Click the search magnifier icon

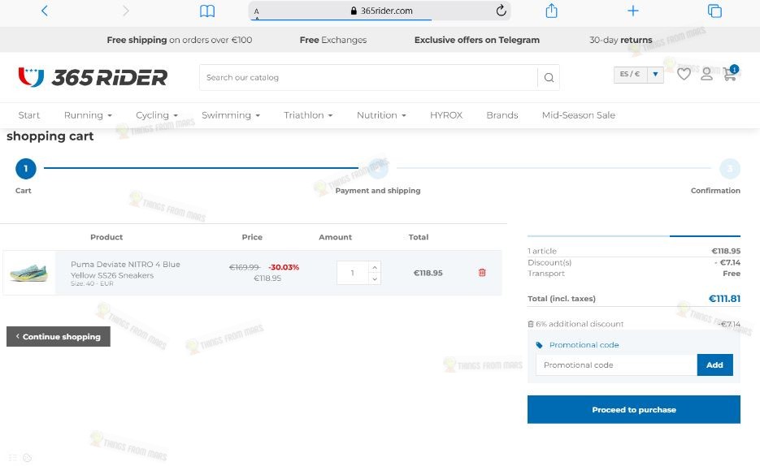point(549,77)
